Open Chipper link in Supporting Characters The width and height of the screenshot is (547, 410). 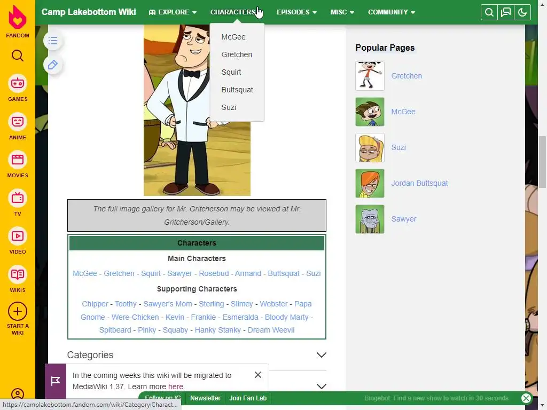(95, 304)
